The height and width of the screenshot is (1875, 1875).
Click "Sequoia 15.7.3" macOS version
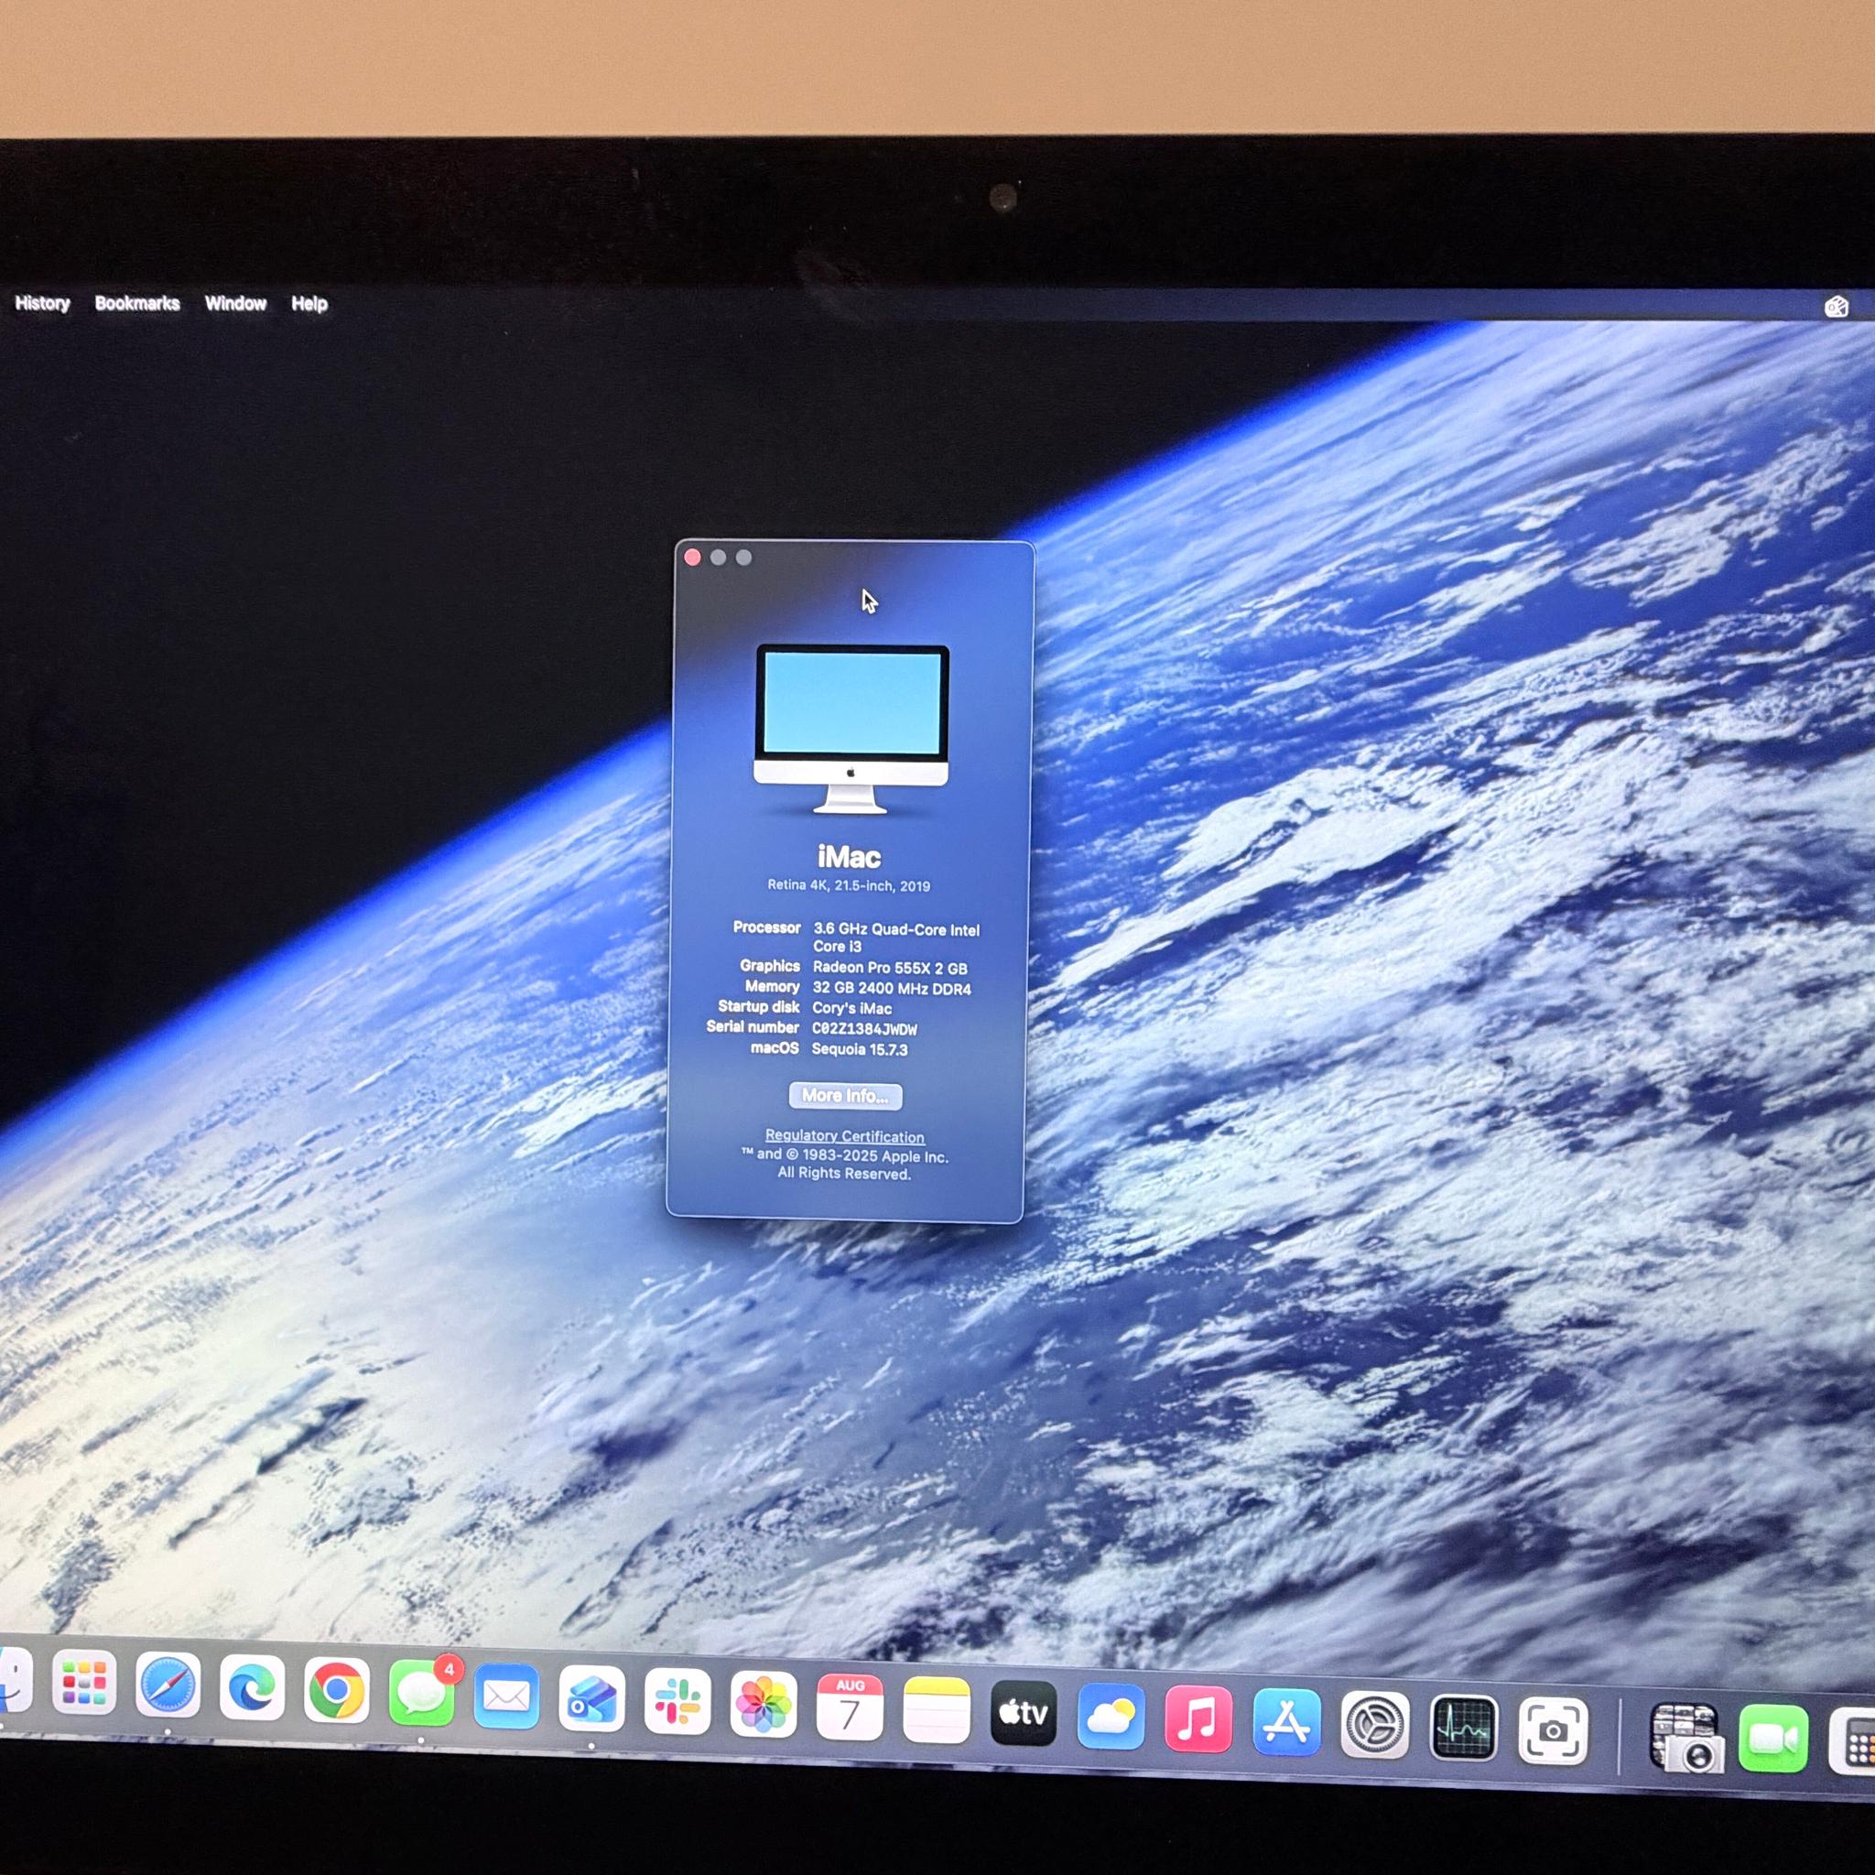(859, 1049)
